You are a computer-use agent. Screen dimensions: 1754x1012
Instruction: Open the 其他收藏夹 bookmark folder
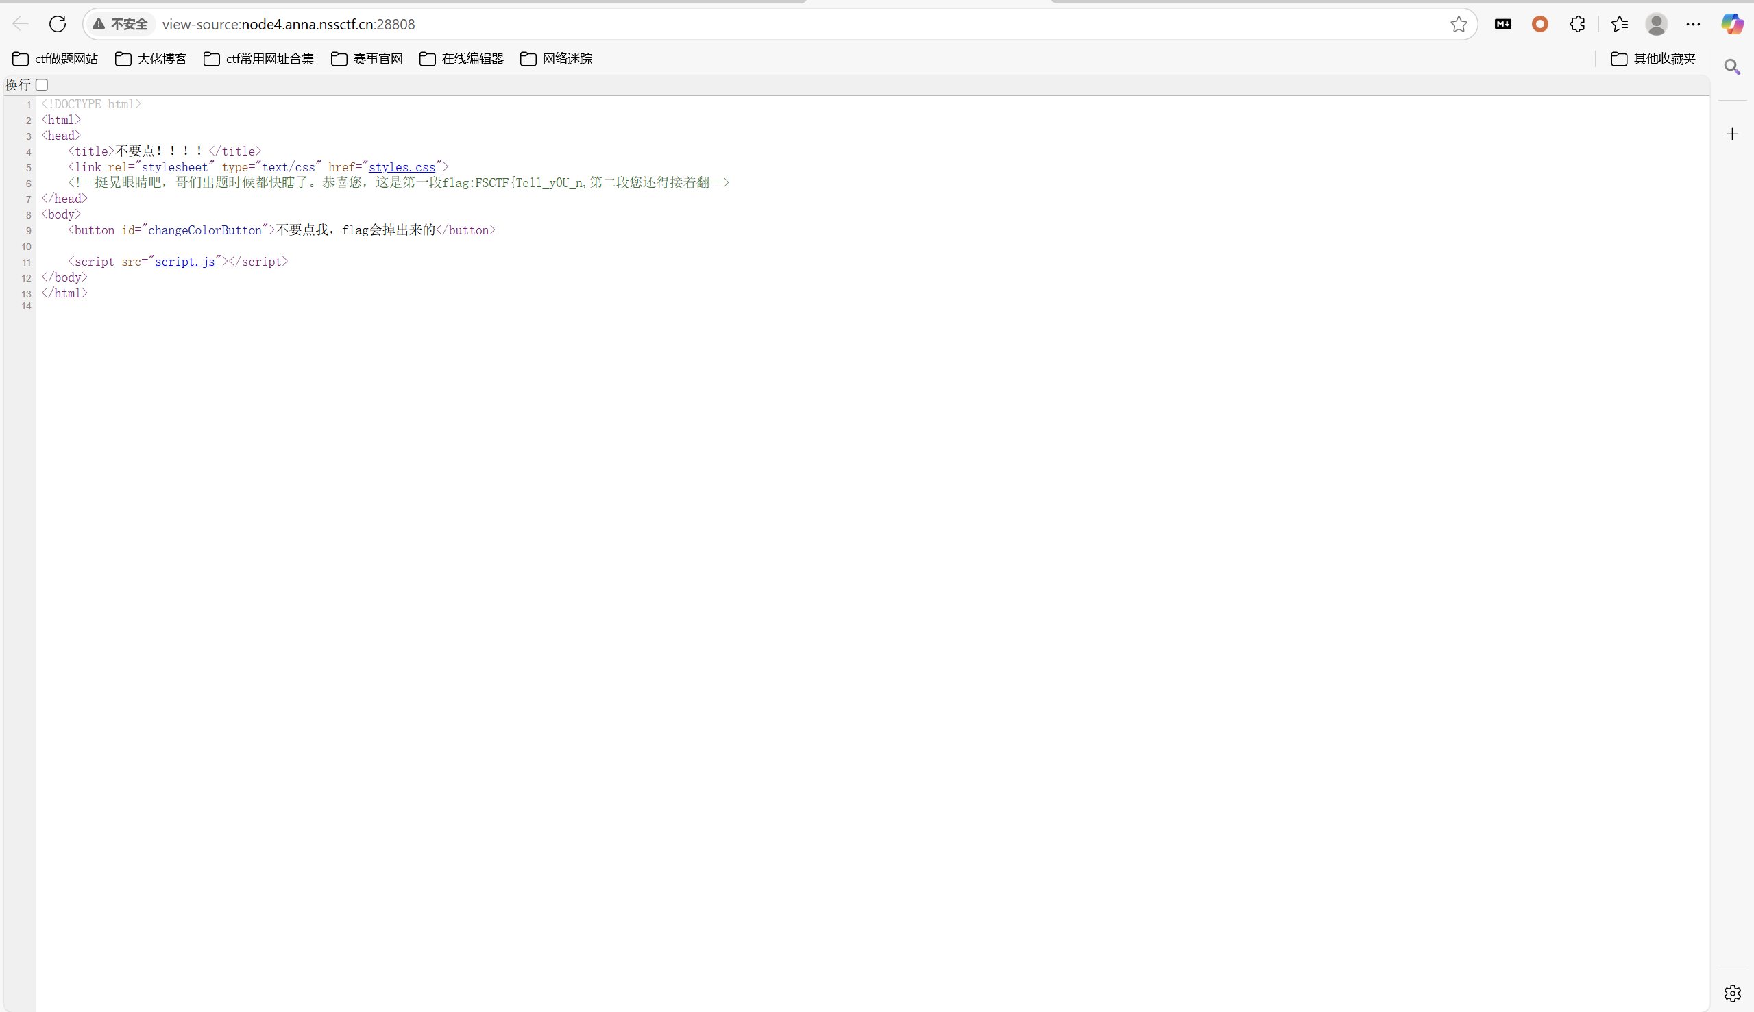[1653, 59]
